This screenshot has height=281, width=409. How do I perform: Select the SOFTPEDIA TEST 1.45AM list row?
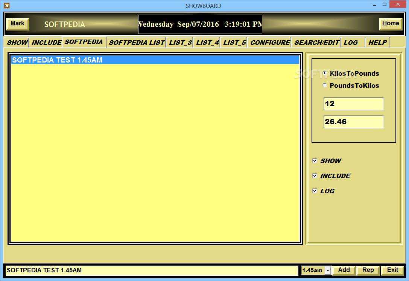point(155,60)
